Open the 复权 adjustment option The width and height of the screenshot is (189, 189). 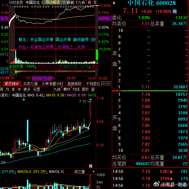click(x=85, y=89)
